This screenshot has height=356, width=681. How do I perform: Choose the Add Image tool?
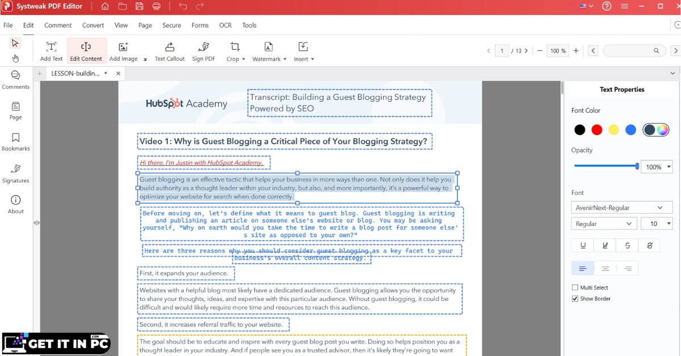click(123, 51)
